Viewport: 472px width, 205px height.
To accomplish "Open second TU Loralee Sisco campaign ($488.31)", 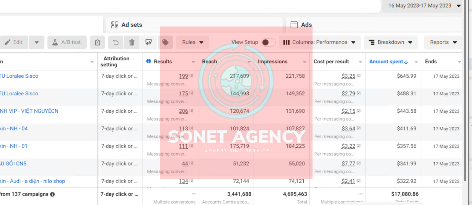I will (19, 94).
